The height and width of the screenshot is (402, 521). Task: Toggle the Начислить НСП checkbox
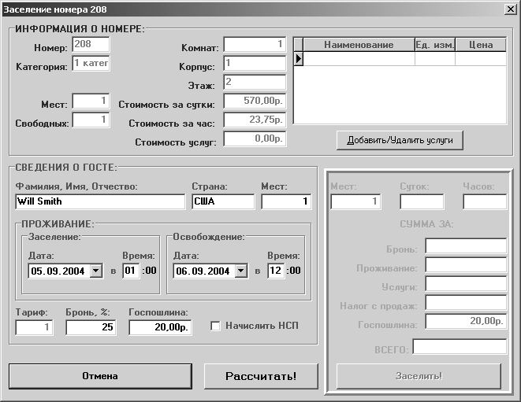[216, 326]
